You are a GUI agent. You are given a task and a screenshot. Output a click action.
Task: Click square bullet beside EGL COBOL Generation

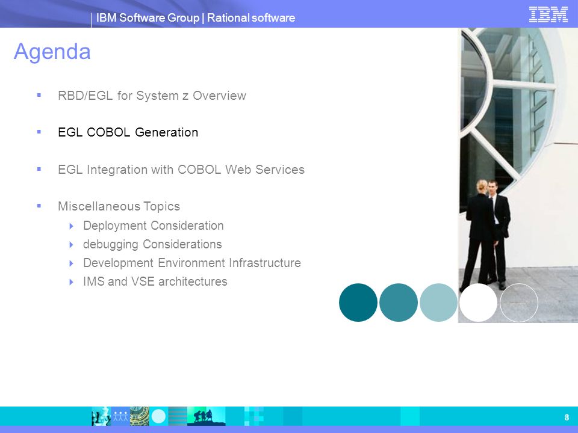[x=39, y=132]
